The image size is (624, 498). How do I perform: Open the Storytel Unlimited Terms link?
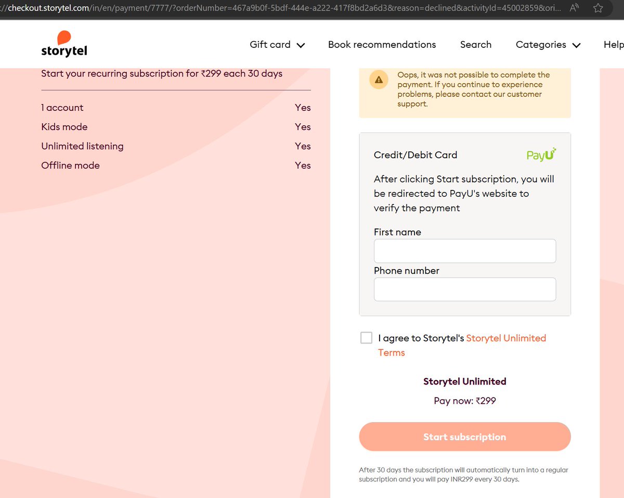(462, 345)
